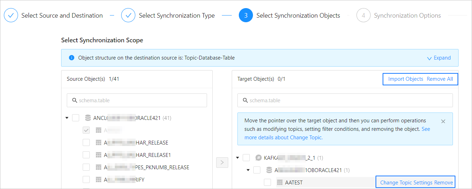
Task: Click Remove link for AATEST
Action: click(x=444, y=183)
